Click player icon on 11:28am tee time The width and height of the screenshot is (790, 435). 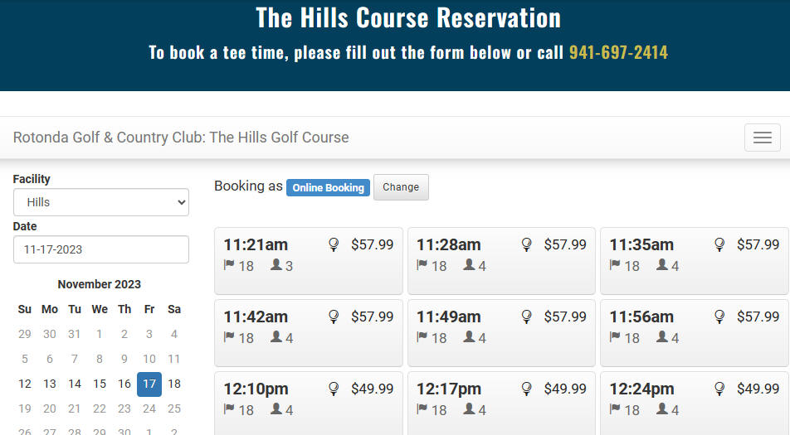coord(469,264)
